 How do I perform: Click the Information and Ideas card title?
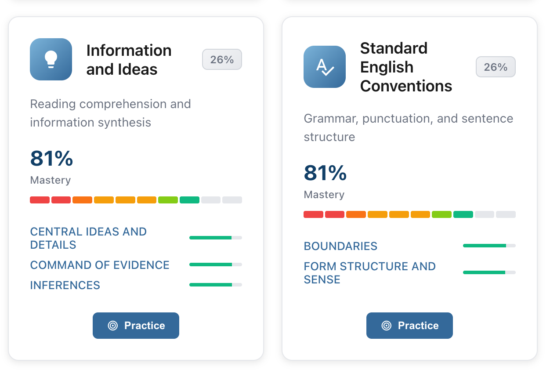click(x=129, y=60)
